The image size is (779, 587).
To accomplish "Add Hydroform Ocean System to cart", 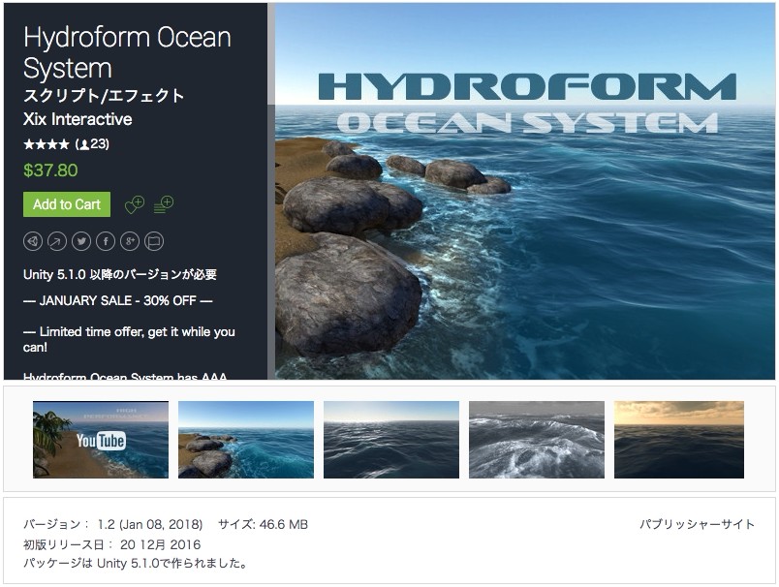I will pyautogui.click(x=67, y=204).
